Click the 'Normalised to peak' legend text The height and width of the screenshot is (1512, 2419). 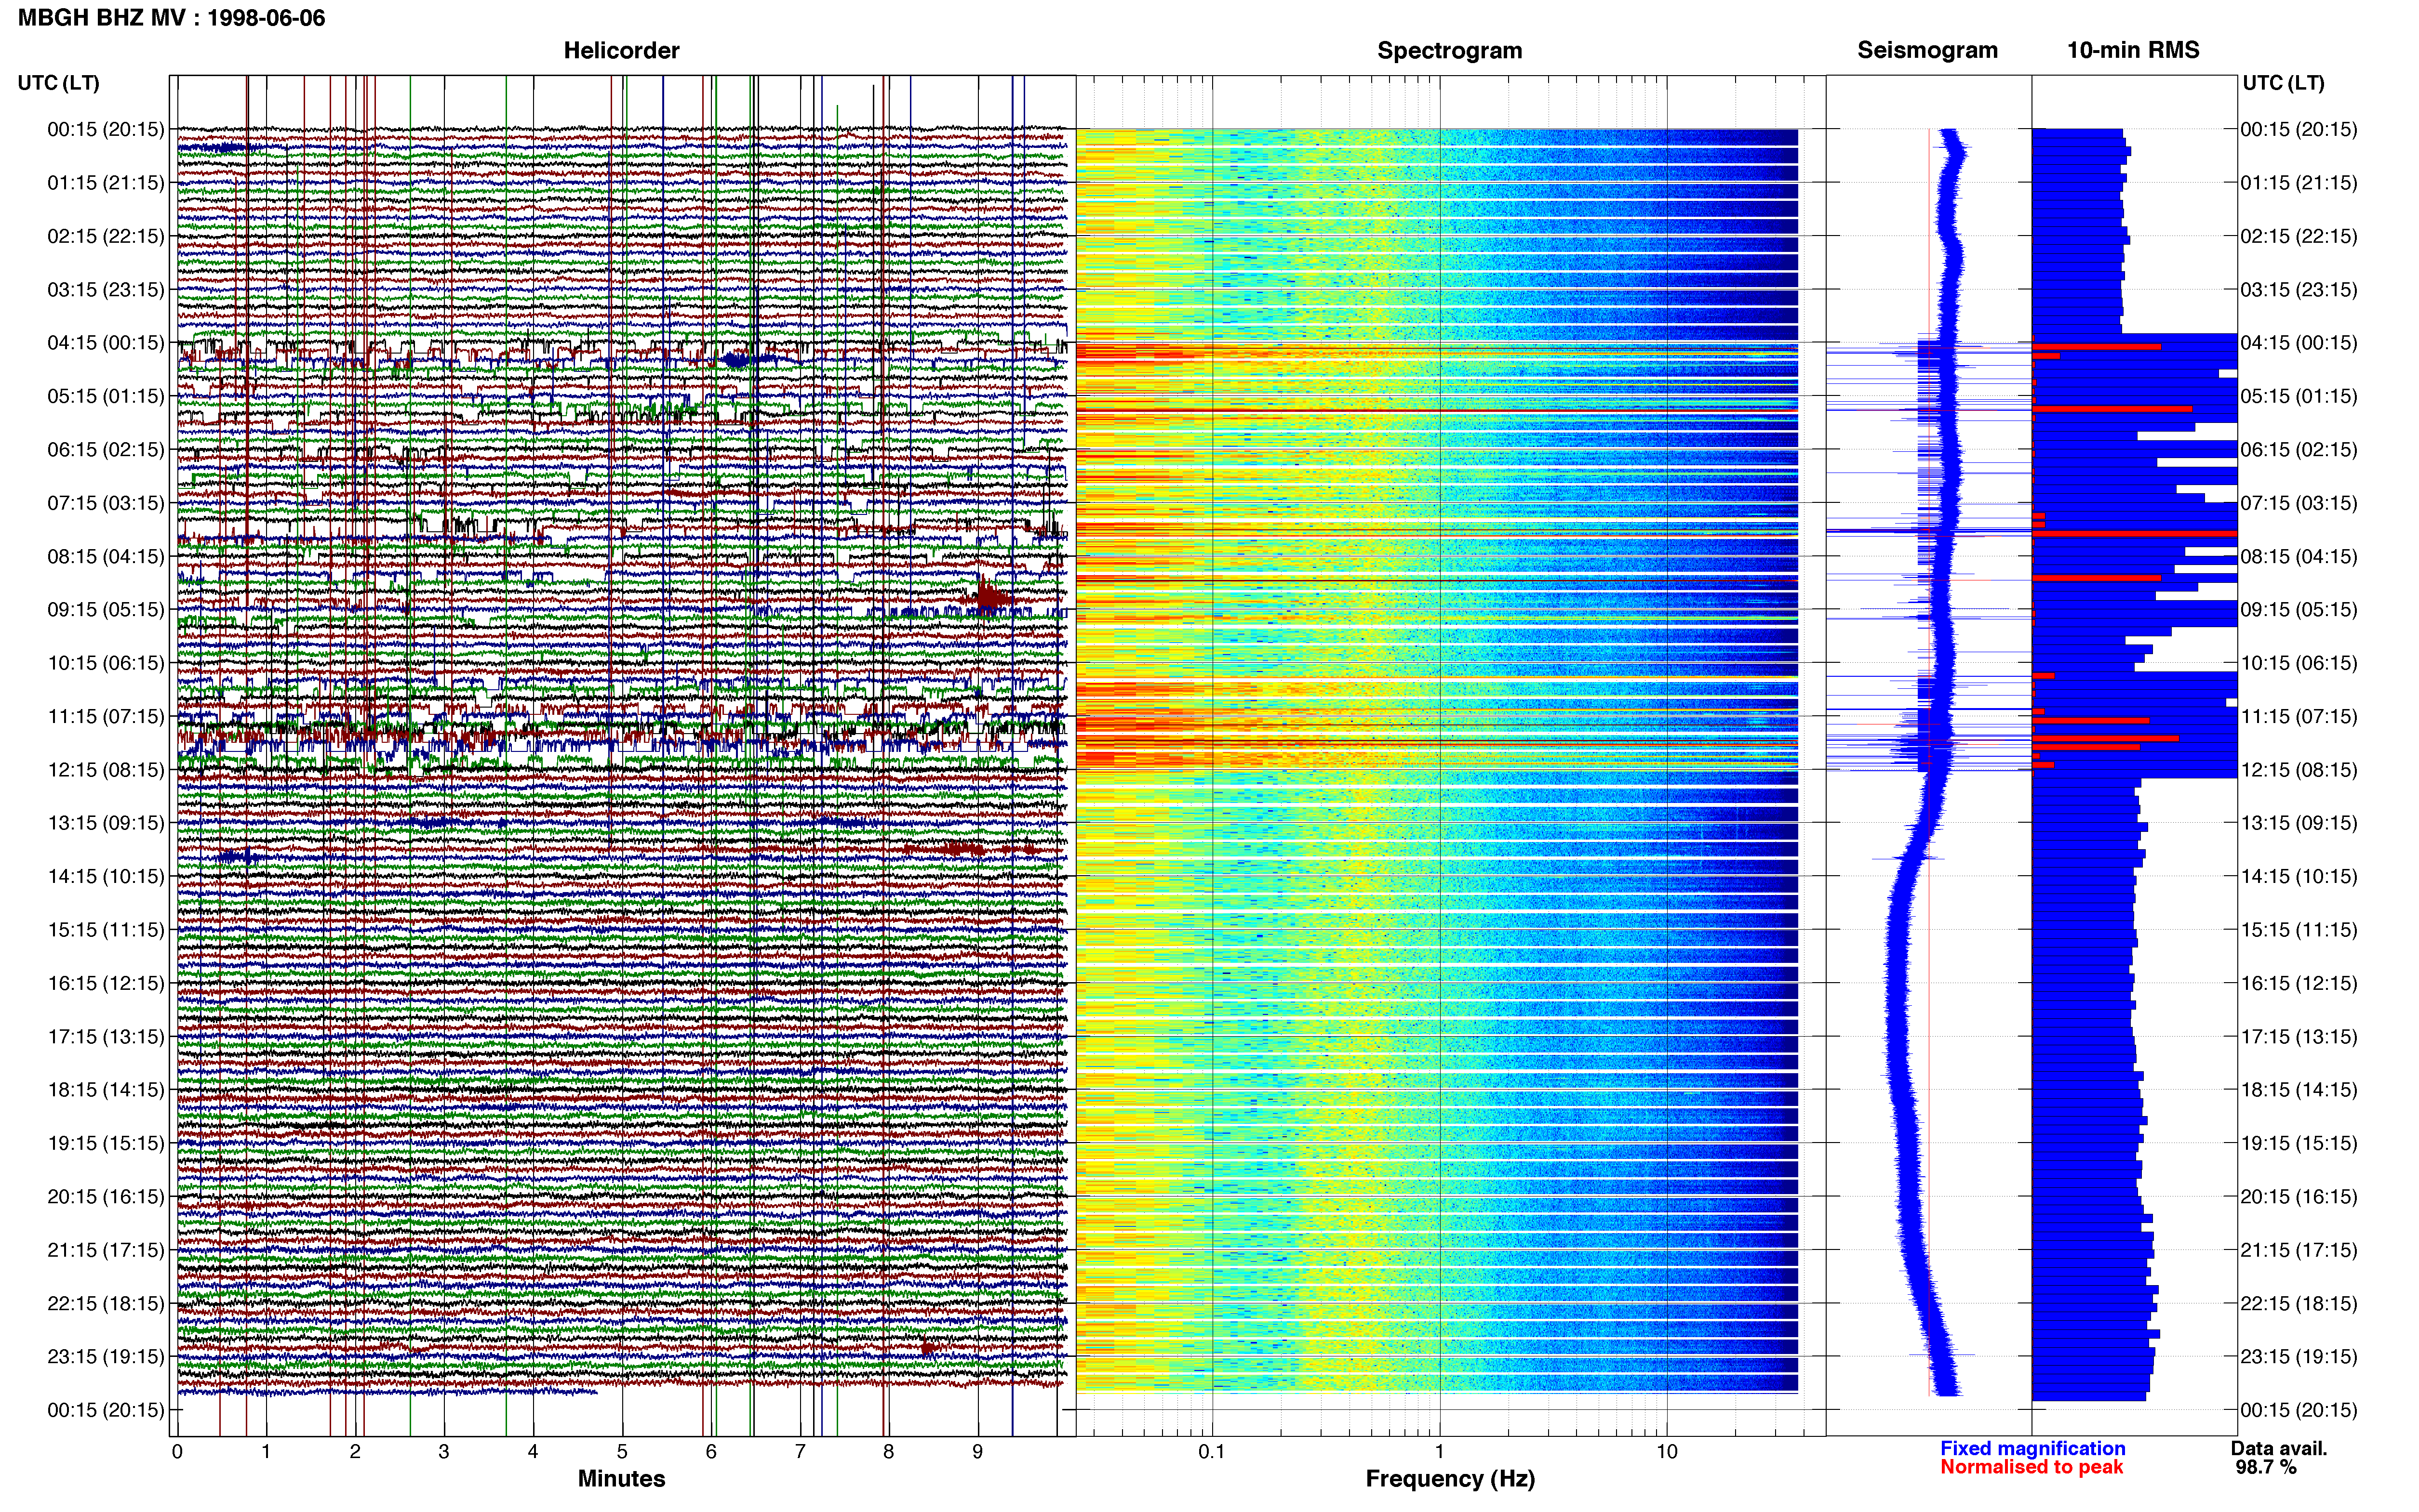coord(2031,1468)
